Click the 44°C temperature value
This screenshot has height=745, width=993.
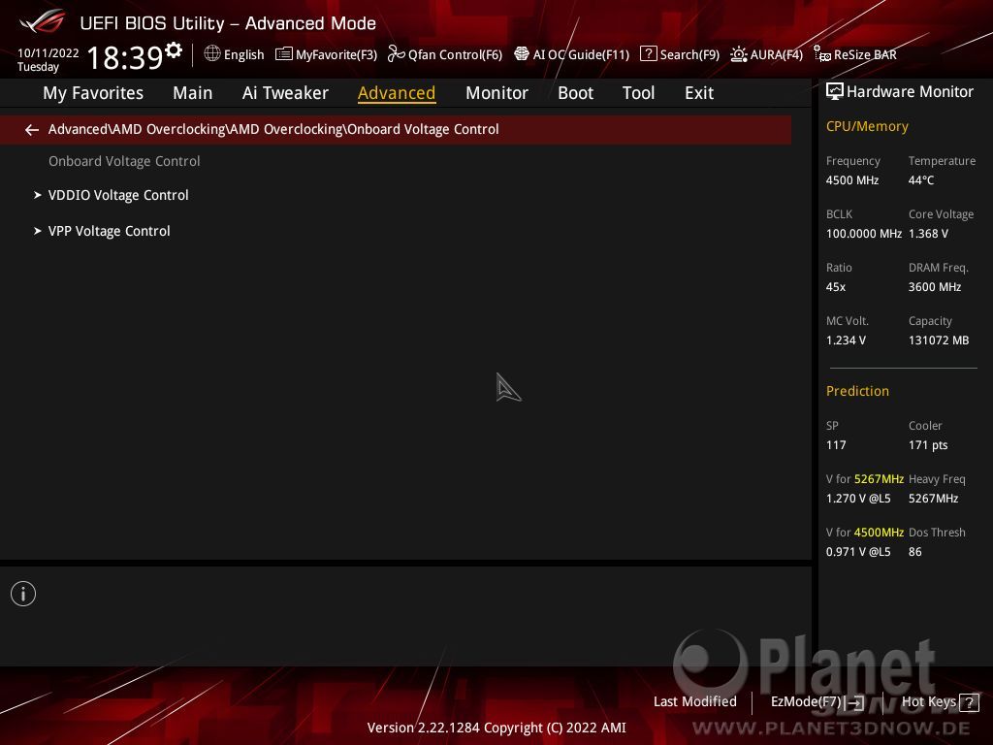coord(921,179)
